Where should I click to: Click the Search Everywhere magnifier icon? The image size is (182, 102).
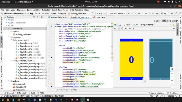point(176,14)
